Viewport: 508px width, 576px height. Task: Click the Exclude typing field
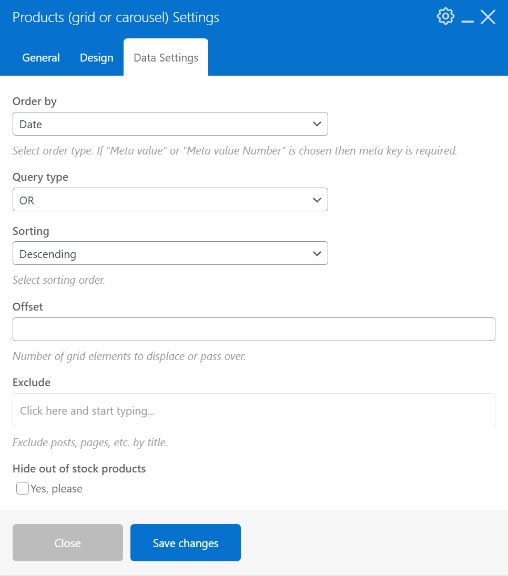(254, 410)
